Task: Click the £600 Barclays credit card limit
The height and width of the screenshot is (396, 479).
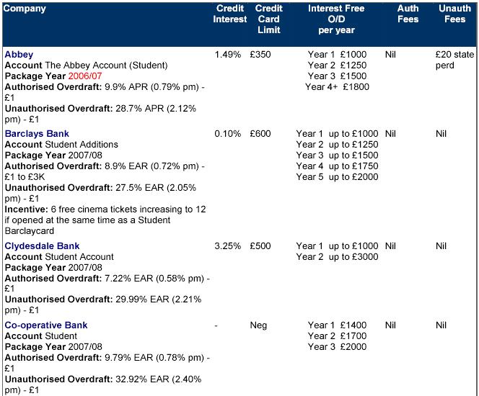Action: [260, 134]
